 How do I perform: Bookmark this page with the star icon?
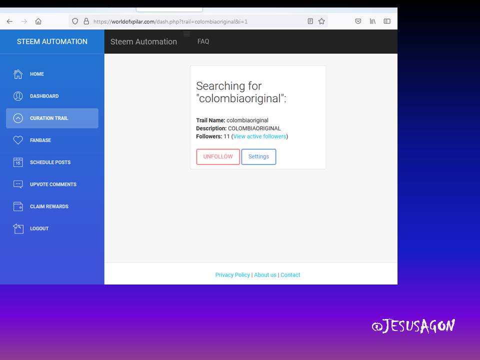tap(321, 21)
